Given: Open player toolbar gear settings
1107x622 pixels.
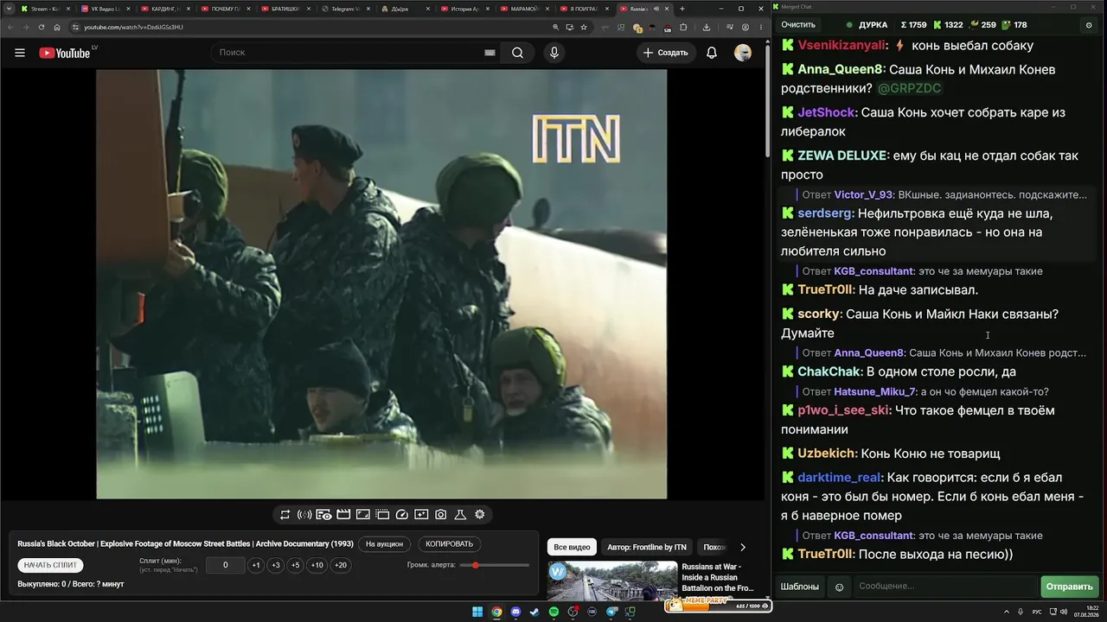Looking at the screenshot, I should (x=480, y=515).
